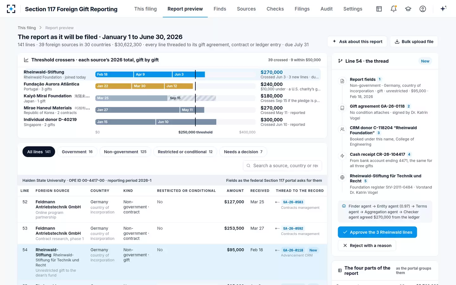Click the agent icon in agents summary
Screen dimensions: 456x285
(x=344, y=206)
